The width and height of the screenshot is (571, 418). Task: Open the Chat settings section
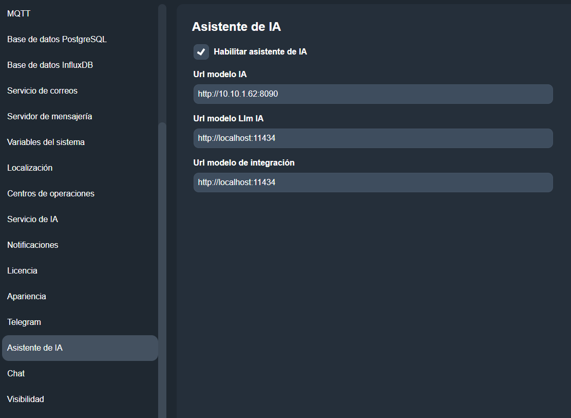point(16,374)
